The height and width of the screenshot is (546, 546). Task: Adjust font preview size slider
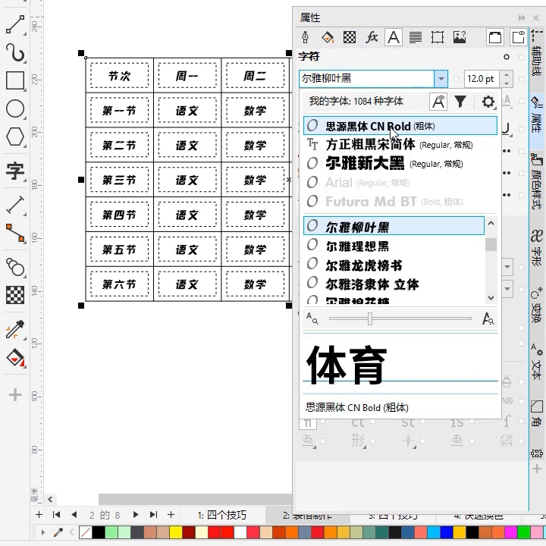[x=370, y=318]
